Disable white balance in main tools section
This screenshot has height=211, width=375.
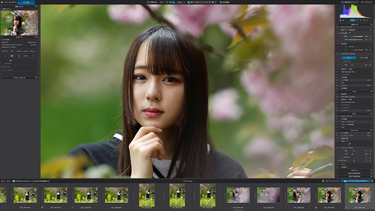coord(340,27)
